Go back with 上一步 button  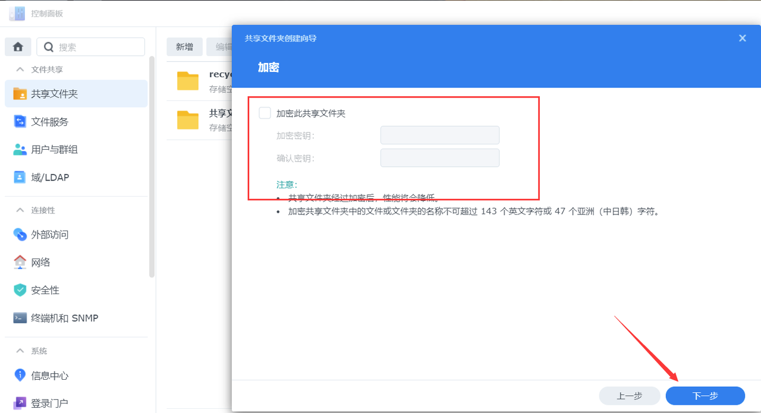coord(630,396)
